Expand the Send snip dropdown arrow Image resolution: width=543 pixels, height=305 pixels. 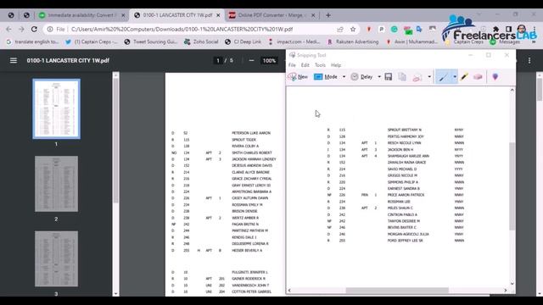429,77
